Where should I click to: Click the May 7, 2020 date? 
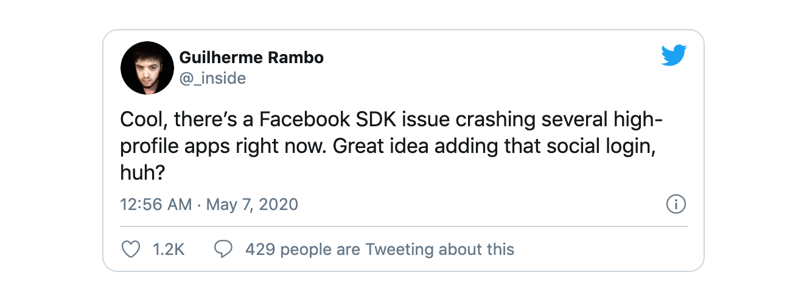(x=253, y=204)
